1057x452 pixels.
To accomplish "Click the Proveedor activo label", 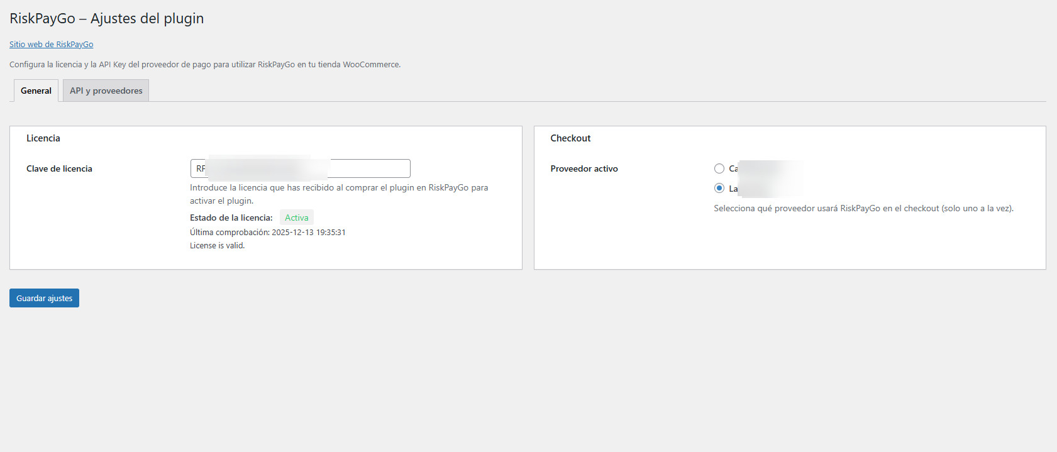I will pyautogui.click(x=584, y=168).
